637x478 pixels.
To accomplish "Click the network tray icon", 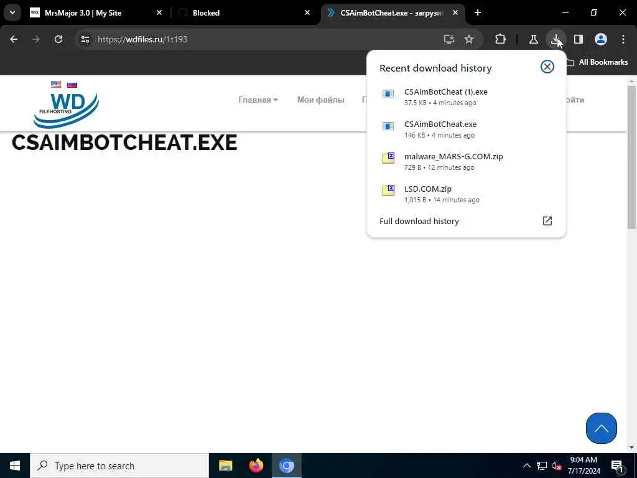I will pos(542,466).
